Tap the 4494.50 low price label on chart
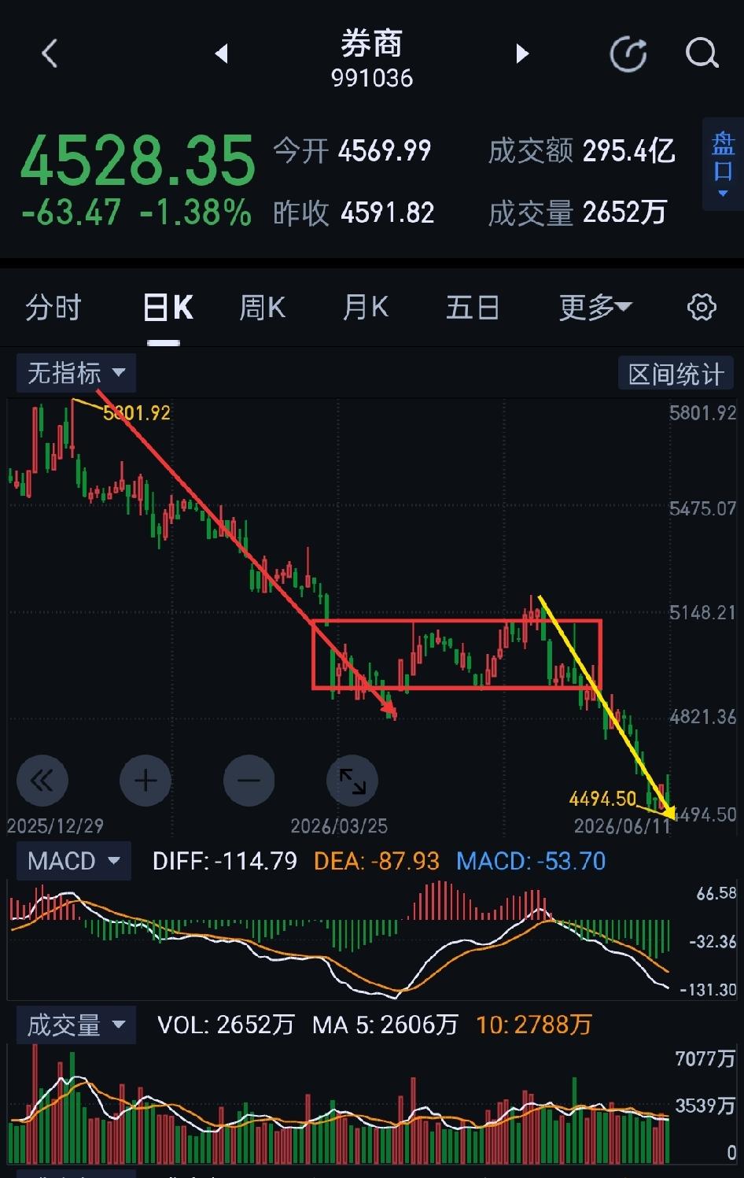744x1178 pixels. pyautogui.click(x=602, y=799)
